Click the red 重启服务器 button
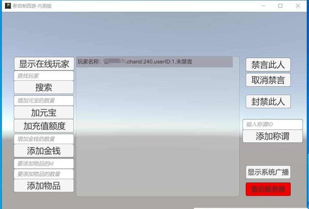Image resolution: width=309 pixels, height=209 pixels. pyautogui.click(x=268, y=189)
